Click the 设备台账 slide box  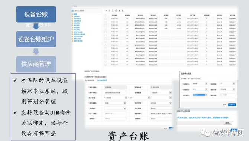[x=36, y=14]
